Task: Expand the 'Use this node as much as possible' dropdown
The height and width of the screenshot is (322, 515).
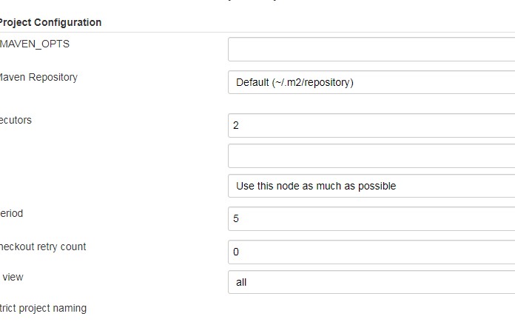Action: pos(370,186)
